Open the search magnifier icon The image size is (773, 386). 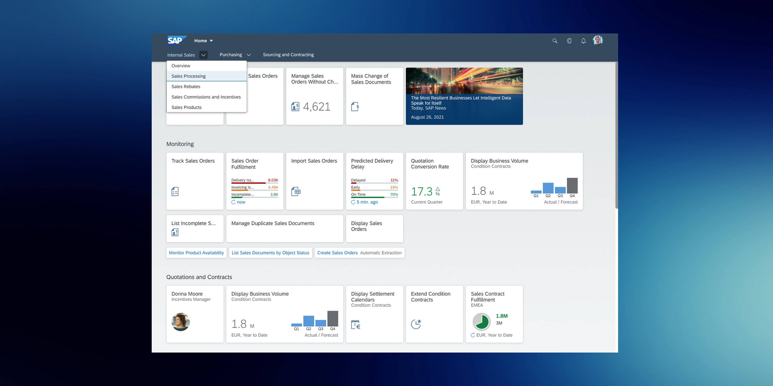tap(555, 41)
